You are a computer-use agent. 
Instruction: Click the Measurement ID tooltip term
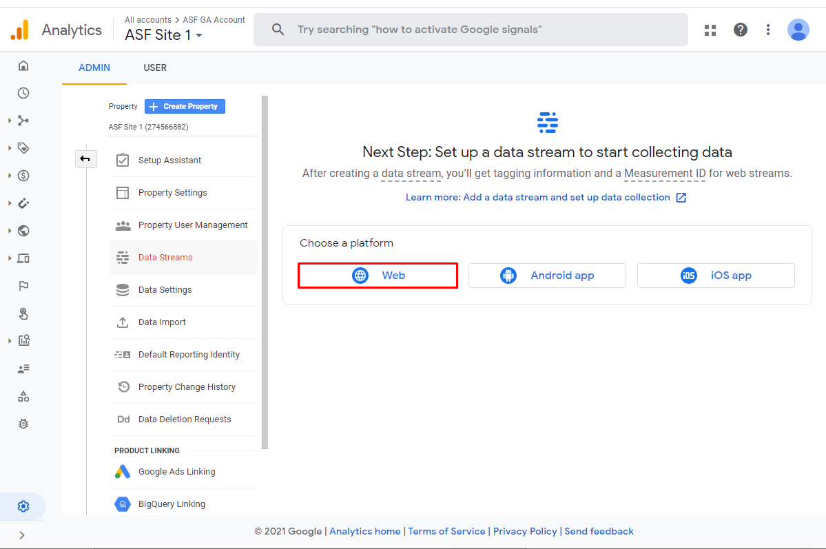665,174
